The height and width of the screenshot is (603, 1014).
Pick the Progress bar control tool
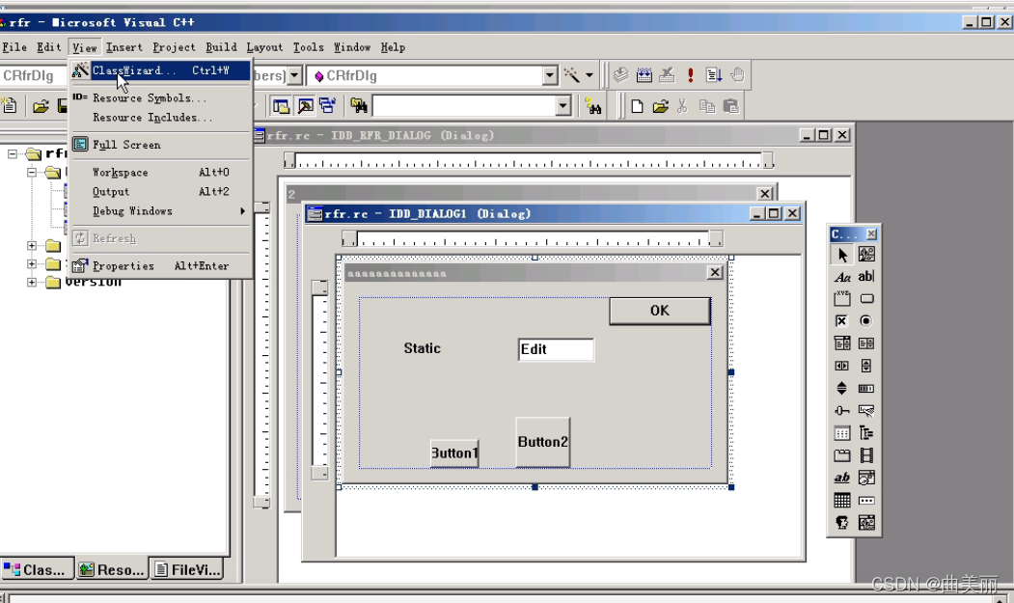coord(866,388)
